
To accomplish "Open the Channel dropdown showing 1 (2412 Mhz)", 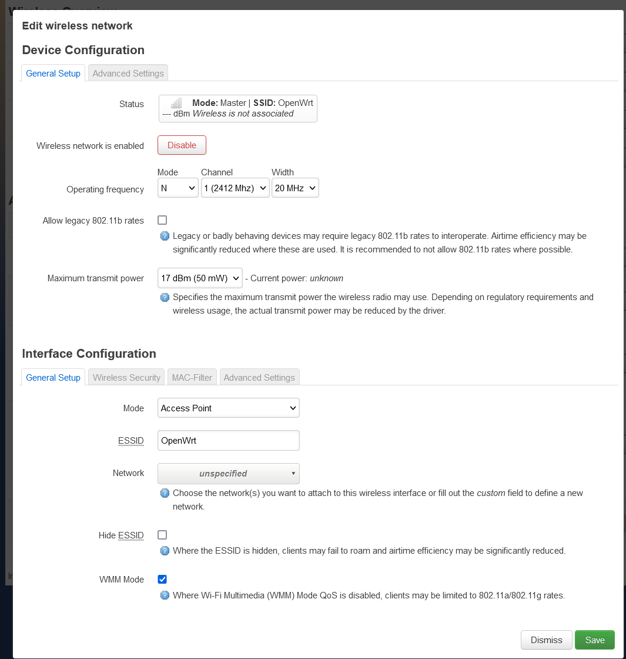I will (x=235, y=188).
